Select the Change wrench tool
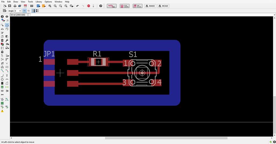Image resolution: width=276 pixels, height=144 pixels. tap(7, 40)
